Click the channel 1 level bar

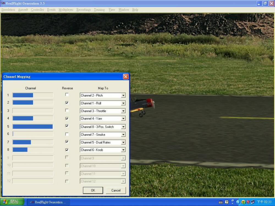[33, 95]
